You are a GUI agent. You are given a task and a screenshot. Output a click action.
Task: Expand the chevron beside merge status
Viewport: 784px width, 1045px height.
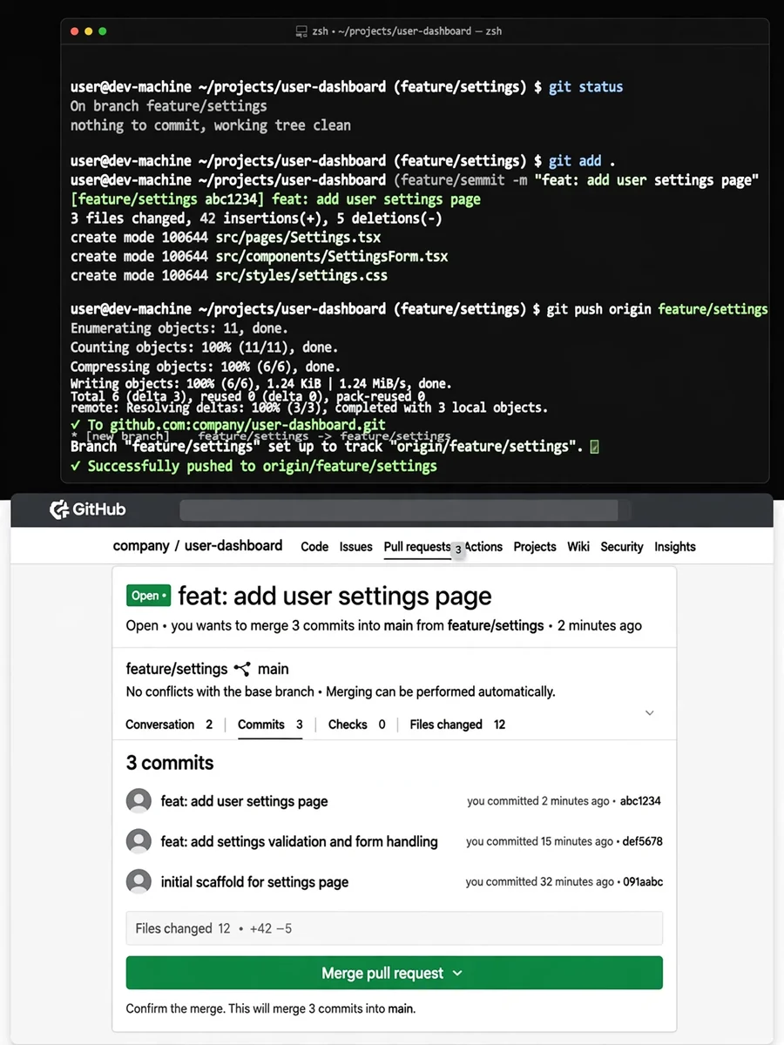click(649, 713)
